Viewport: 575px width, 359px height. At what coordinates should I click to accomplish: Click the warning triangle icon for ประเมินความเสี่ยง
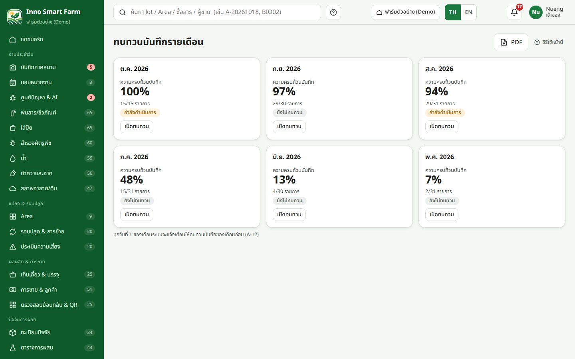pyautogui.click(x=13, y=247)
